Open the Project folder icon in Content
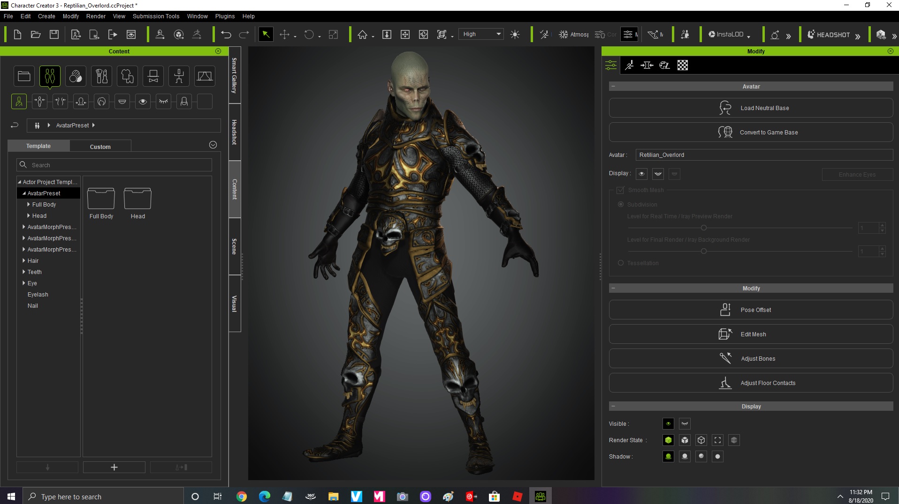This screenshot has width=899, height=504. coord(24,76)
